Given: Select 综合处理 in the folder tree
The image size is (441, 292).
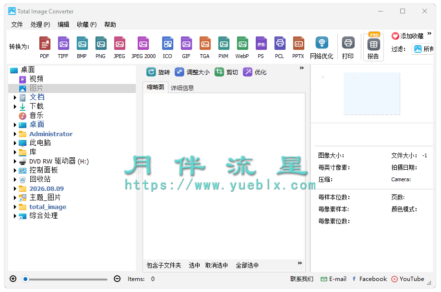Looking at the screenshot, I should click(44, 216).
